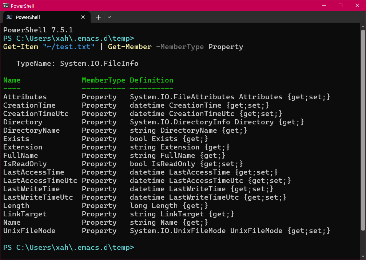Click "DirectoryName" in the Name column
366x260 pixels.
[x=32, y=131]
